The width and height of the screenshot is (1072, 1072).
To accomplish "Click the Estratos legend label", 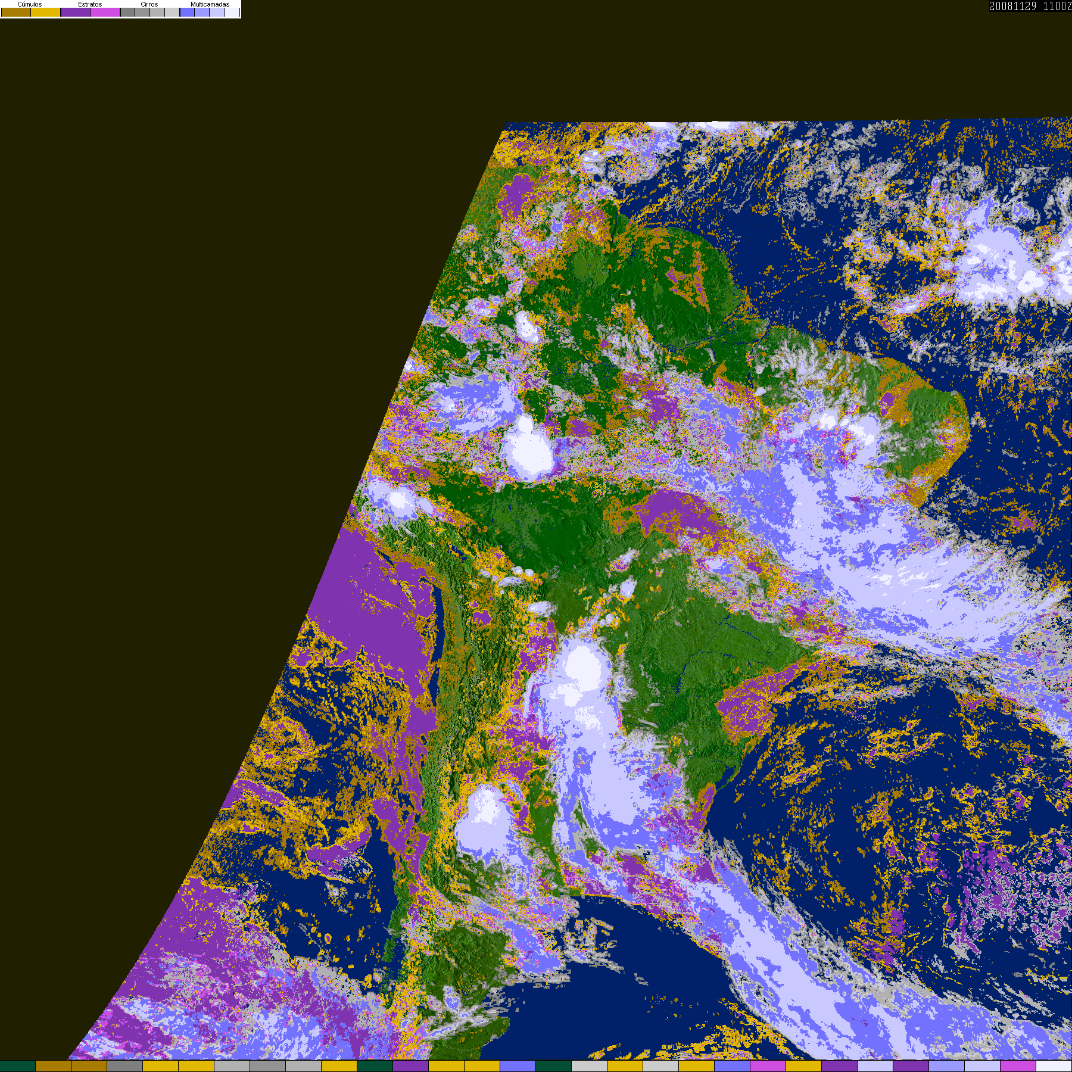I will click(x=90, y=4).
